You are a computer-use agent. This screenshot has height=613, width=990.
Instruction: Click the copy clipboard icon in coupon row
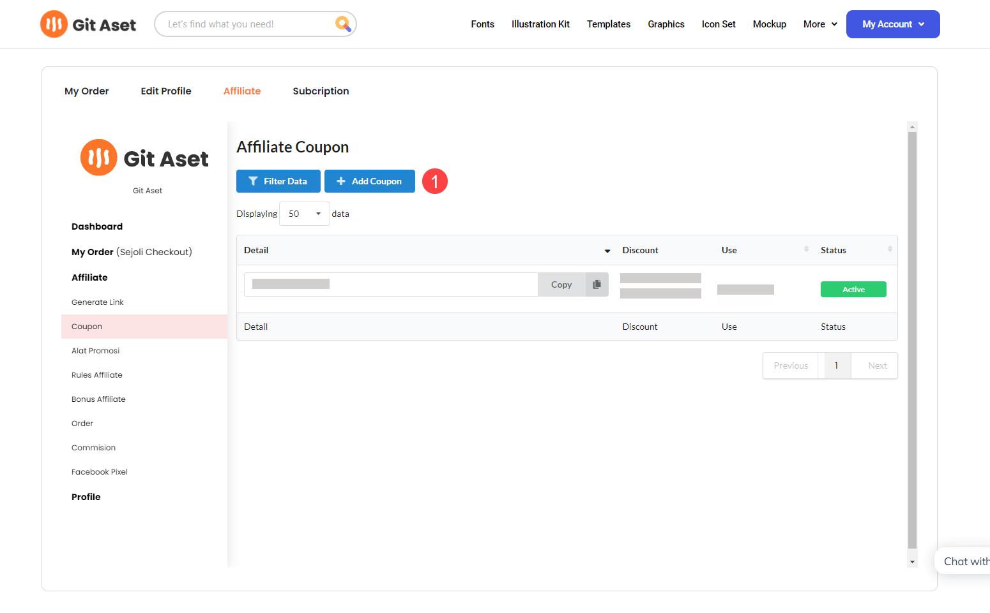click(597, 284)
